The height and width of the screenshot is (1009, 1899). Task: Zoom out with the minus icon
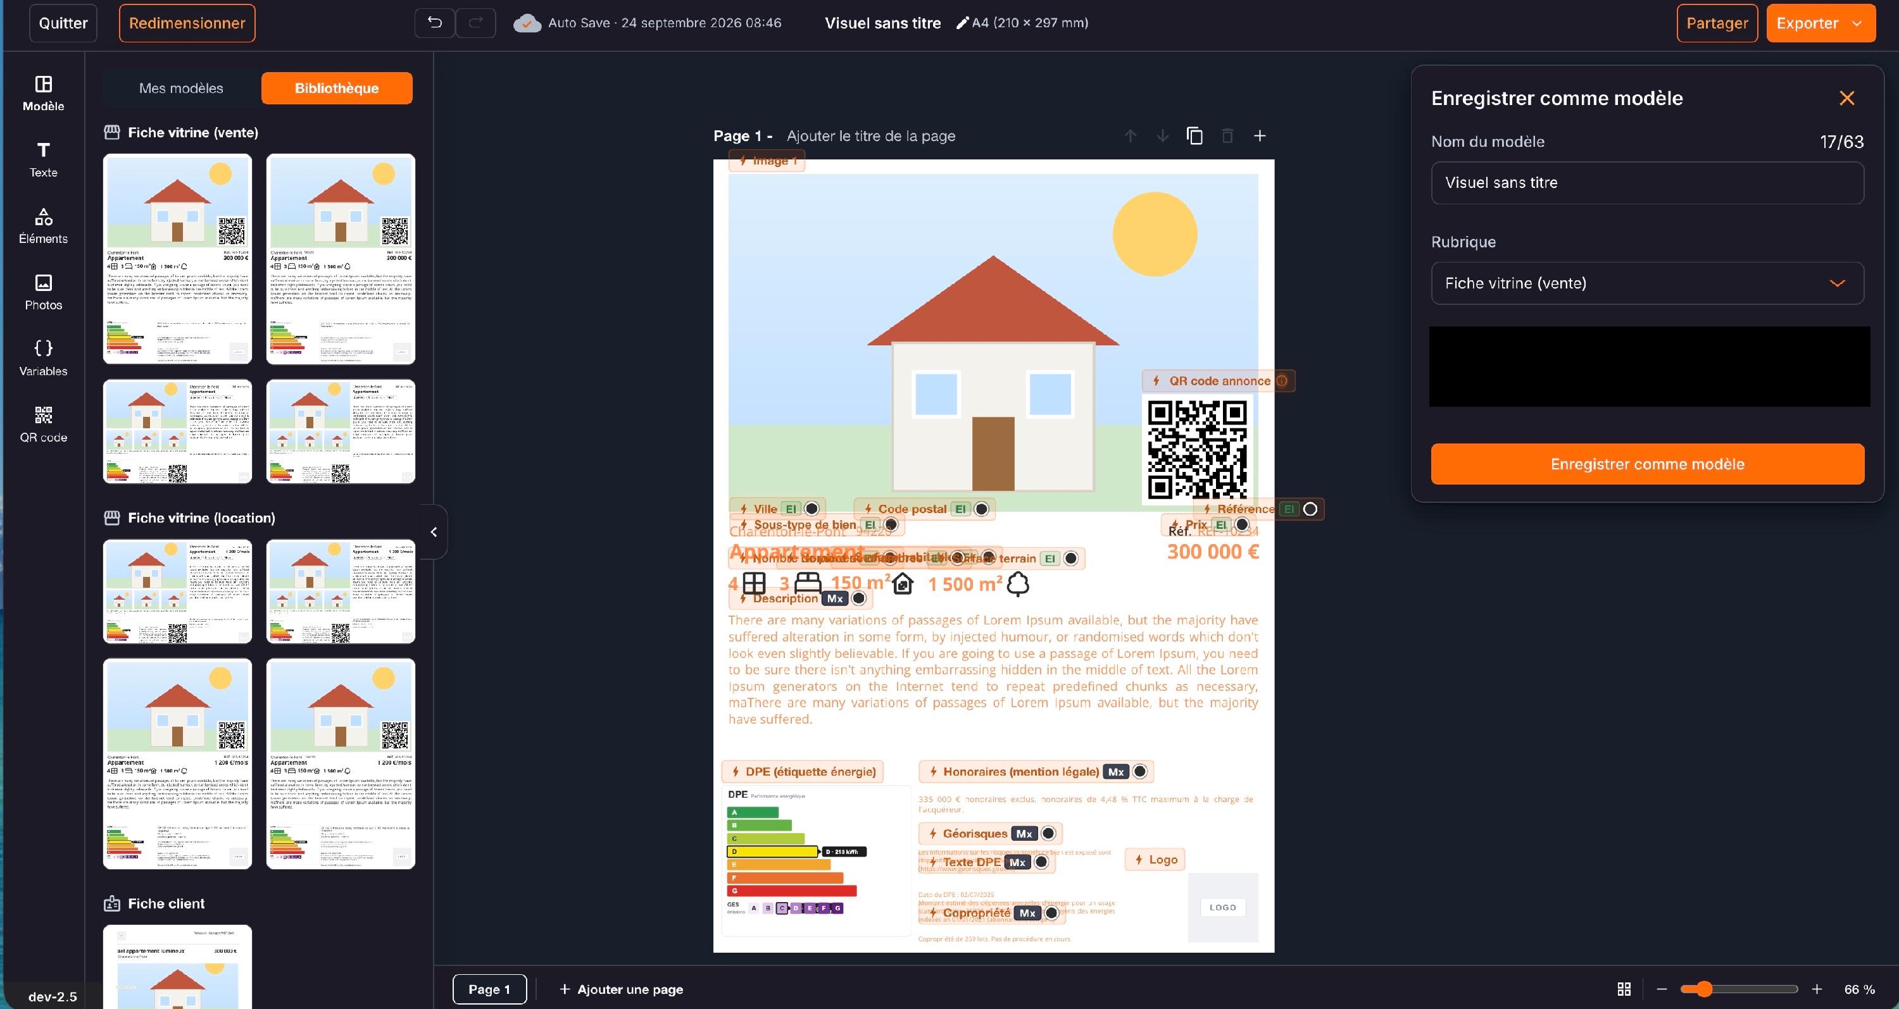click(x=1662, y=989)
